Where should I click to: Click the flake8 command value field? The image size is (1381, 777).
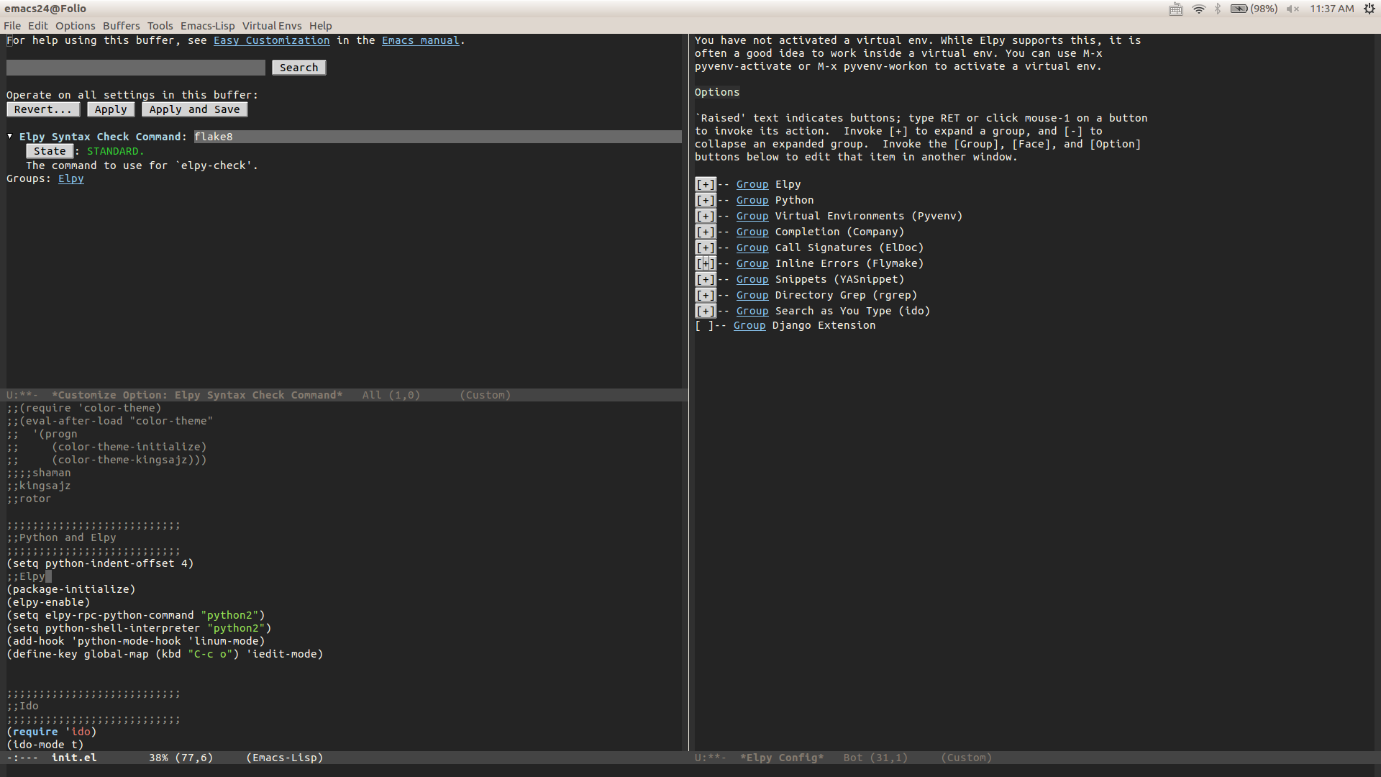click(213, 136)
